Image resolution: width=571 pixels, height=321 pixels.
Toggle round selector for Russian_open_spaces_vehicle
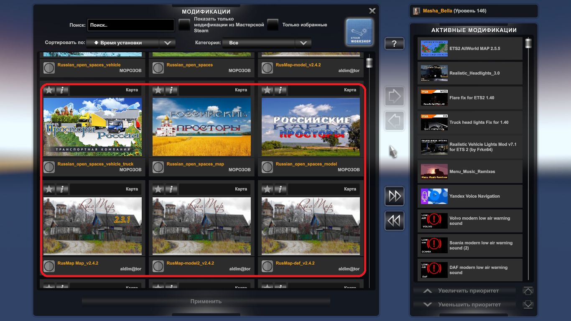pyautogui.click(x=49, y=68)
